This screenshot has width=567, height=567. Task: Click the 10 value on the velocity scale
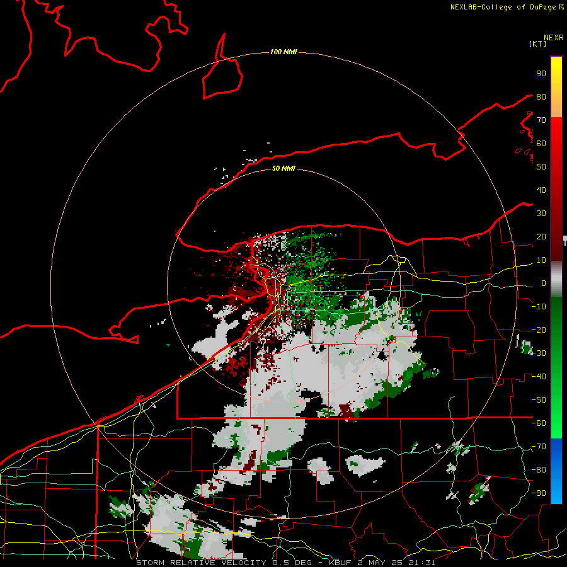(x=541, y=260)
